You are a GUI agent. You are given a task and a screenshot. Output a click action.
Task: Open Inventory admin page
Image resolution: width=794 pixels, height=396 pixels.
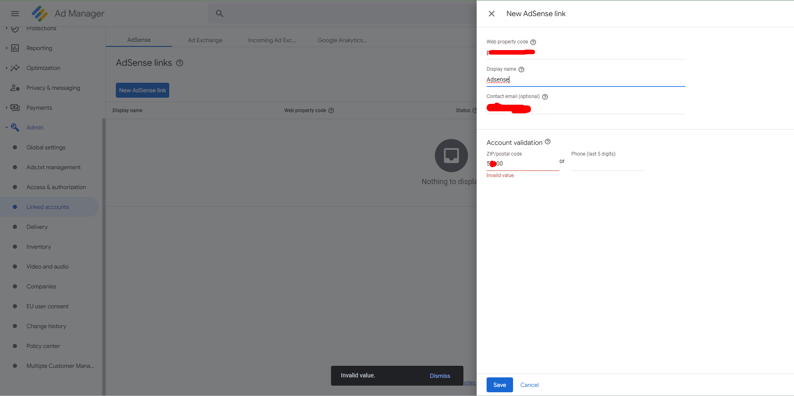(38, 247)
